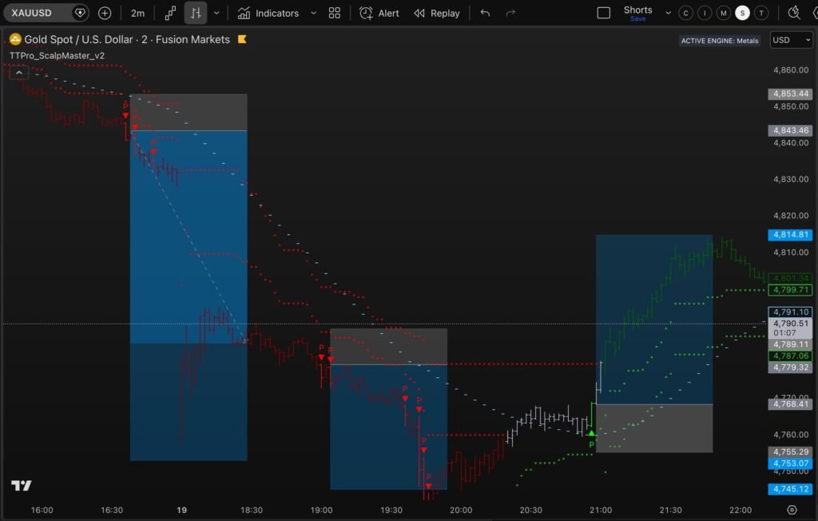Expand the chart style dropdown arrow

[x=216, y=13]
